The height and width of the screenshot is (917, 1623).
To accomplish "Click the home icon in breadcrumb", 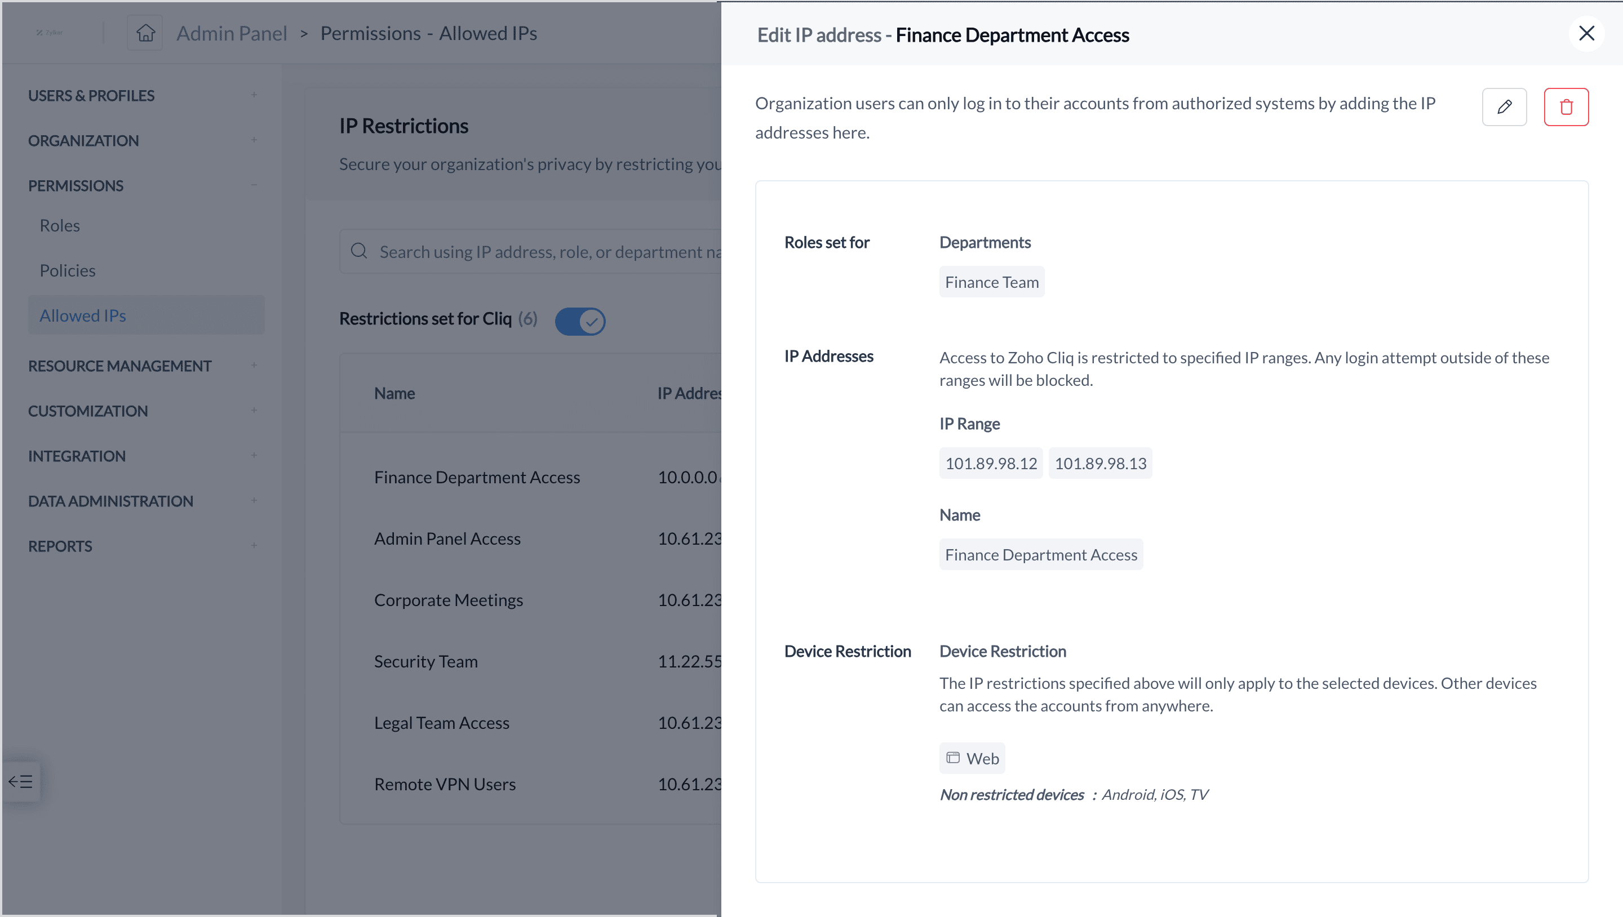I will (x=145, y=33).
